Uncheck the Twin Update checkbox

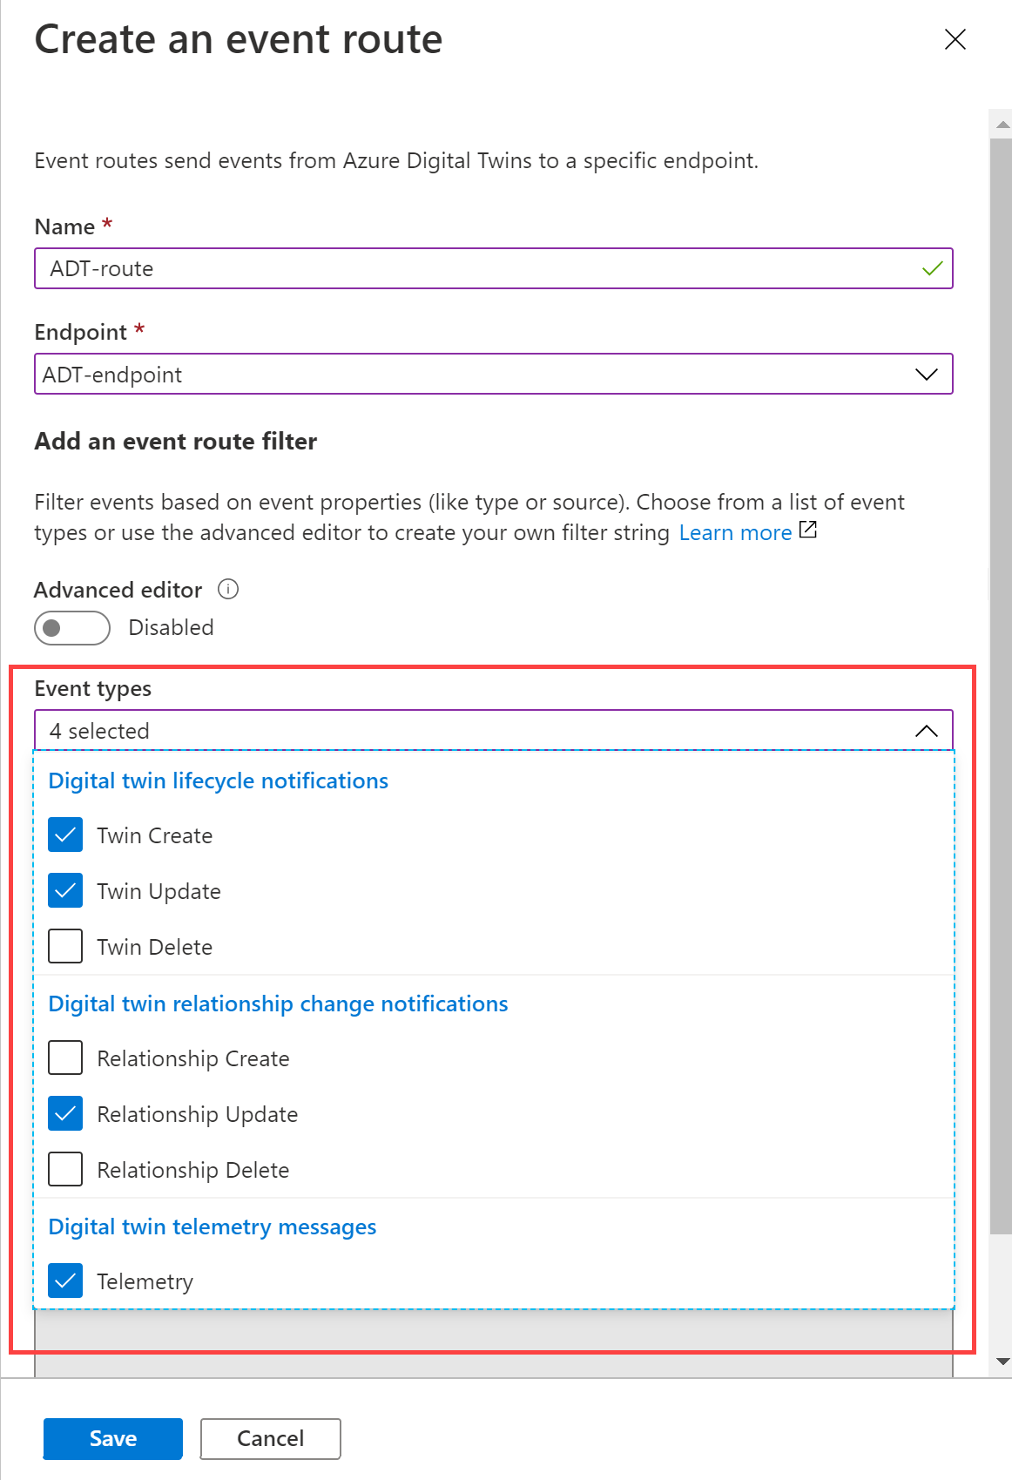coord(65,890)
